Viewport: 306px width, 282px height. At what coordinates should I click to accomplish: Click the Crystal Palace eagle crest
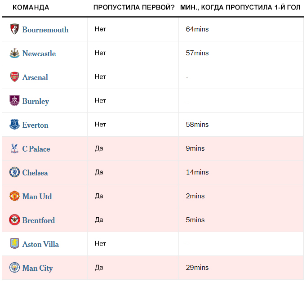(x=14, y=148)
